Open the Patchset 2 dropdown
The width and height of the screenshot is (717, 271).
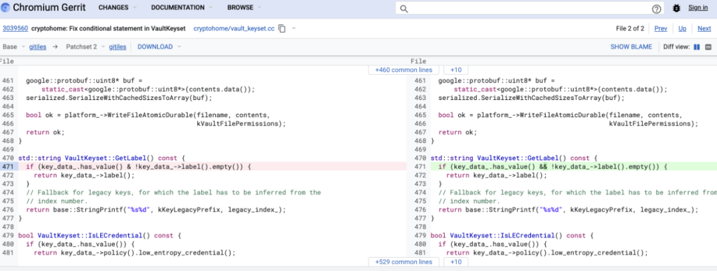86,46
